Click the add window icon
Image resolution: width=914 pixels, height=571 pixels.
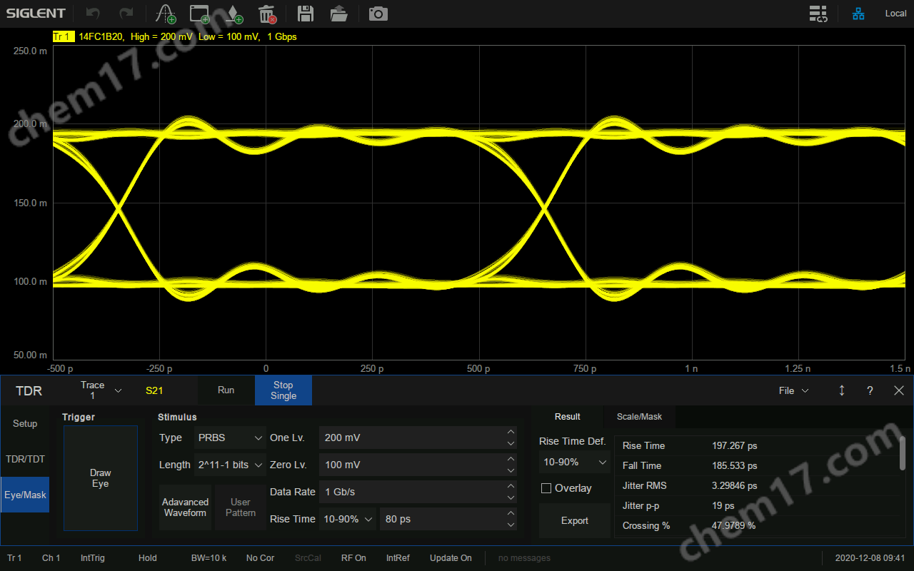coord(201,14)
